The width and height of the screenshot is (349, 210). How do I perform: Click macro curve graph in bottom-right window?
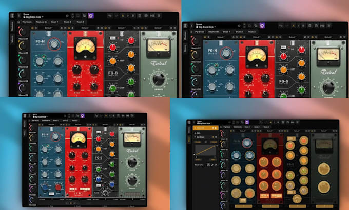pos(206,150)
